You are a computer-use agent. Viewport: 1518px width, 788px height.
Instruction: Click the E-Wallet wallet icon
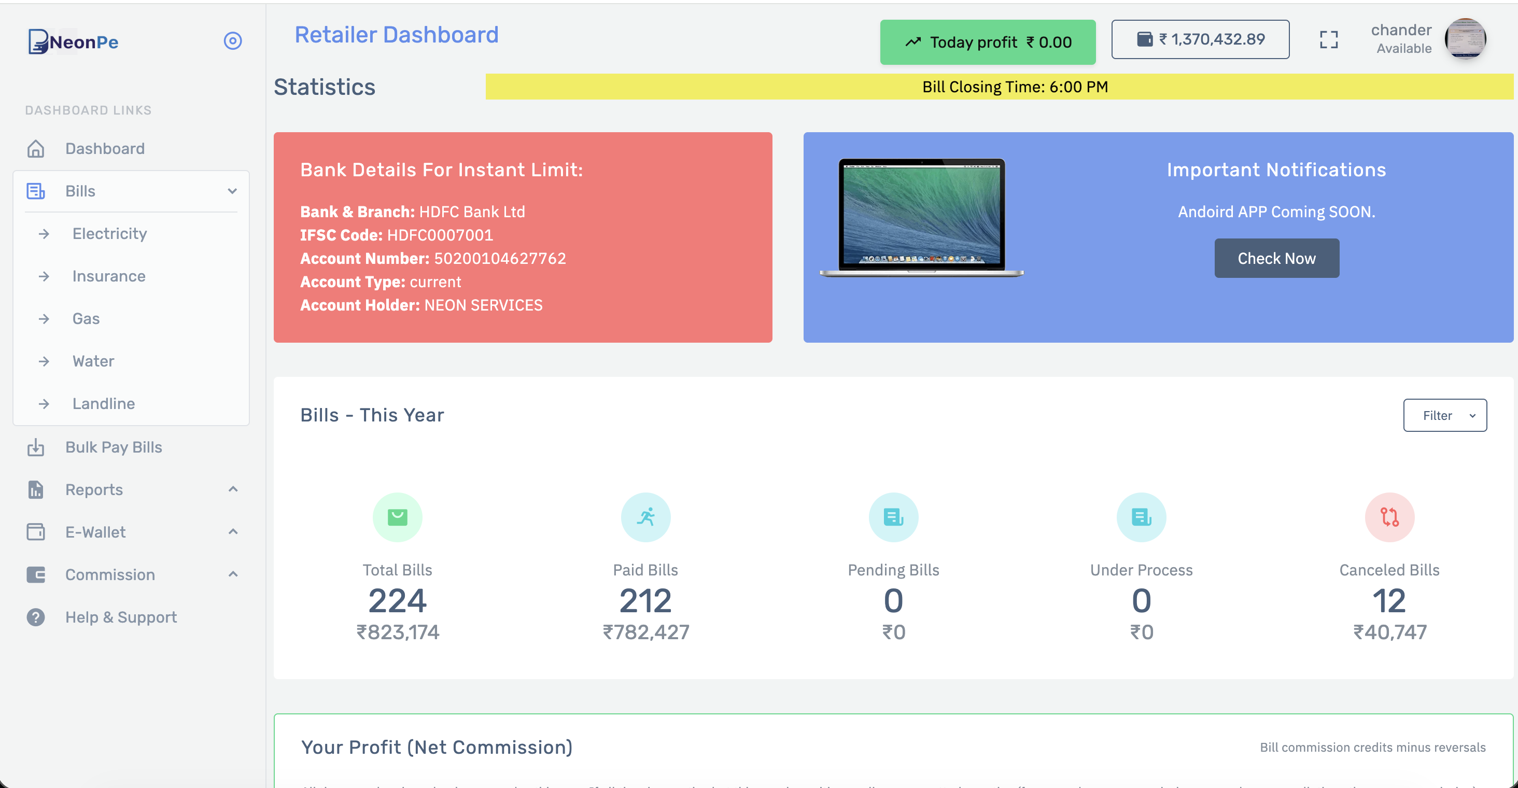pos(36,531)
